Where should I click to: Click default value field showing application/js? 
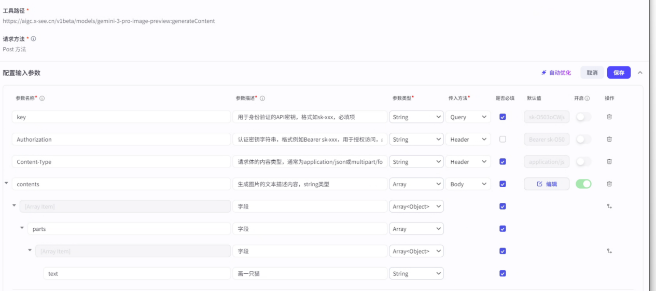coord(547,161)
